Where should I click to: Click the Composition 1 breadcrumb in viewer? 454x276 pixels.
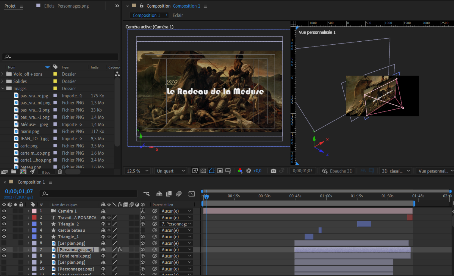click(x=146, y=15)
